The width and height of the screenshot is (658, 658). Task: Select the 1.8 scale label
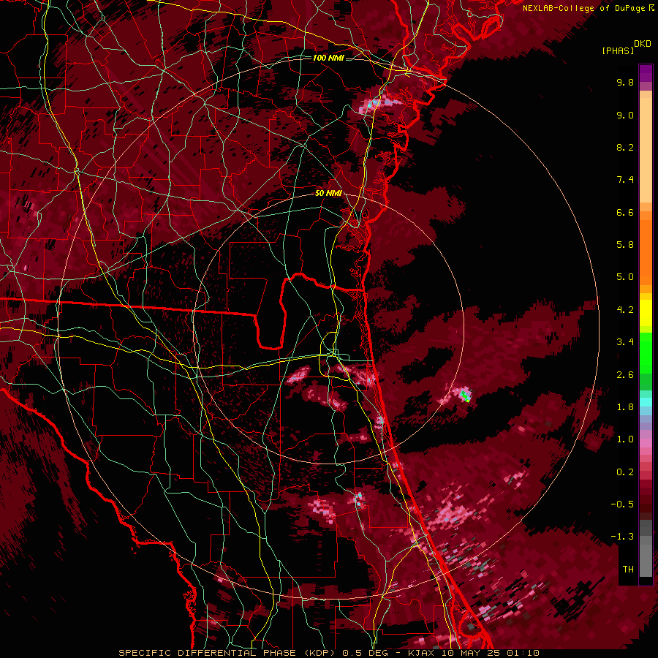pyautogui.click(x=625, y=407)
